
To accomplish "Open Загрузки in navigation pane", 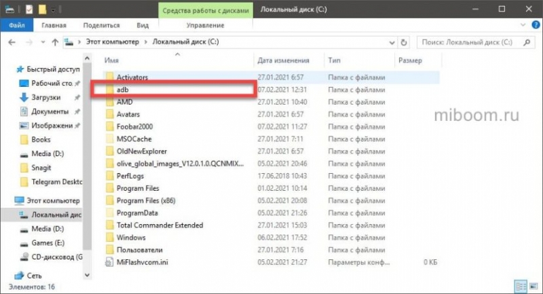I will [x=45, y=97].
